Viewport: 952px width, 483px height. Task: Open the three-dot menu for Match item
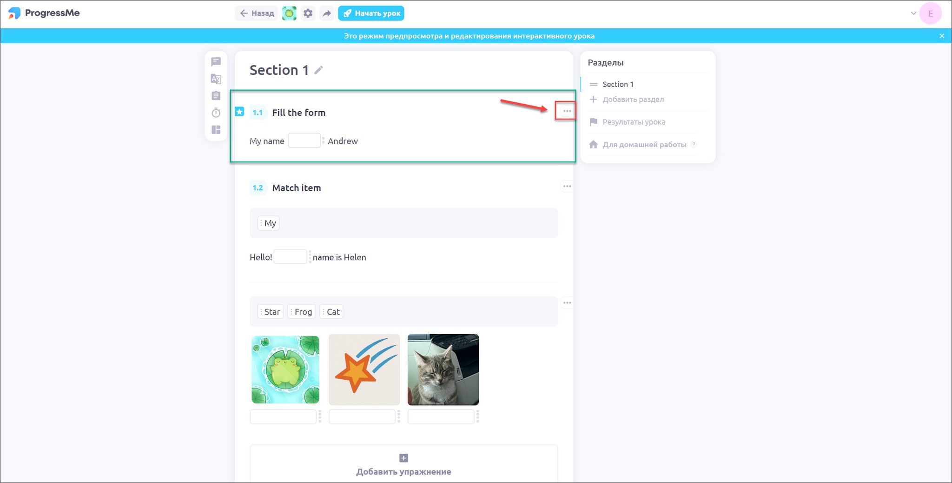point(567,186)
